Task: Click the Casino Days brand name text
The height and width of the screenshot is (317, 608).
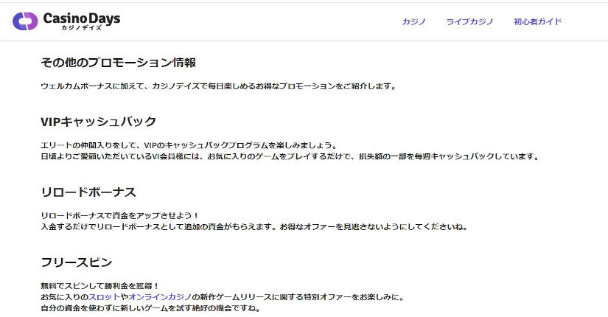Action: [x=81, y=17]
